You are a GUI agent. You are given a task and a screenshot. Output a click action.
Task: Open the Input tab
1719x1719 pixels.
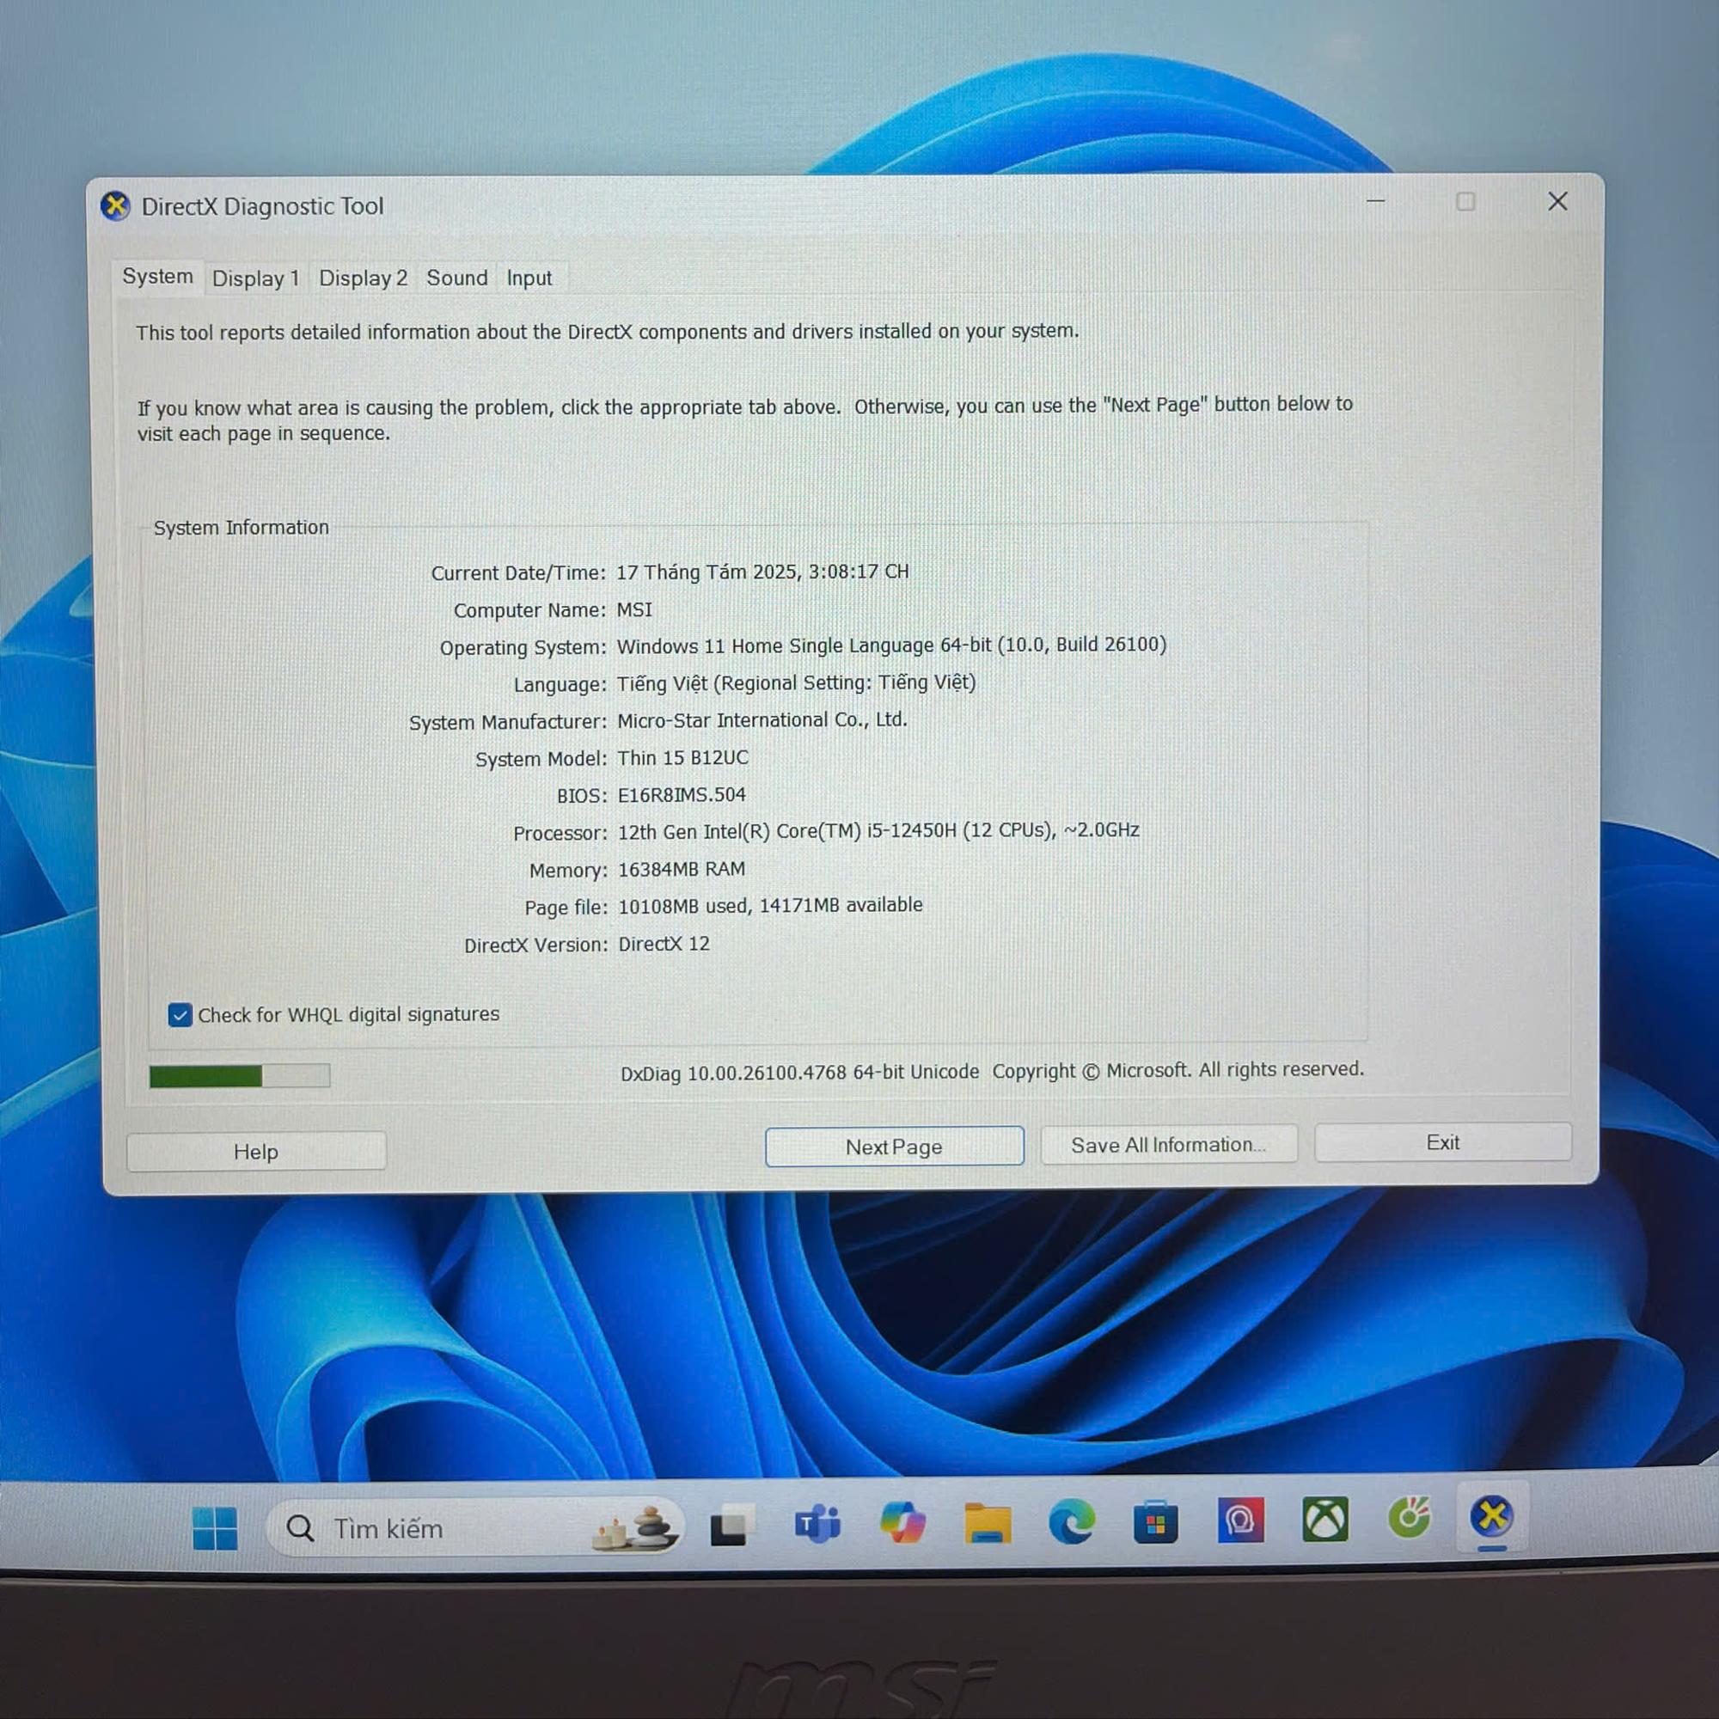tap(529, 278)
